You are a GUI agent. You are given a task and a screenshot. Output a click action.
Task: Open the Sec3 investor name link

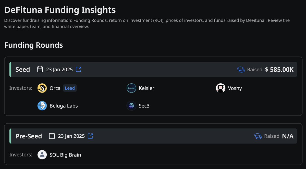pos(144,106)
